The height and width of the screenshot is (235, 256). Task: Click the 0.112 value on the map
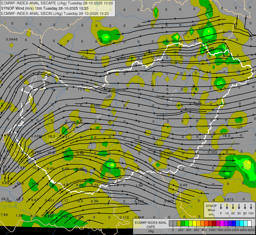124,218
